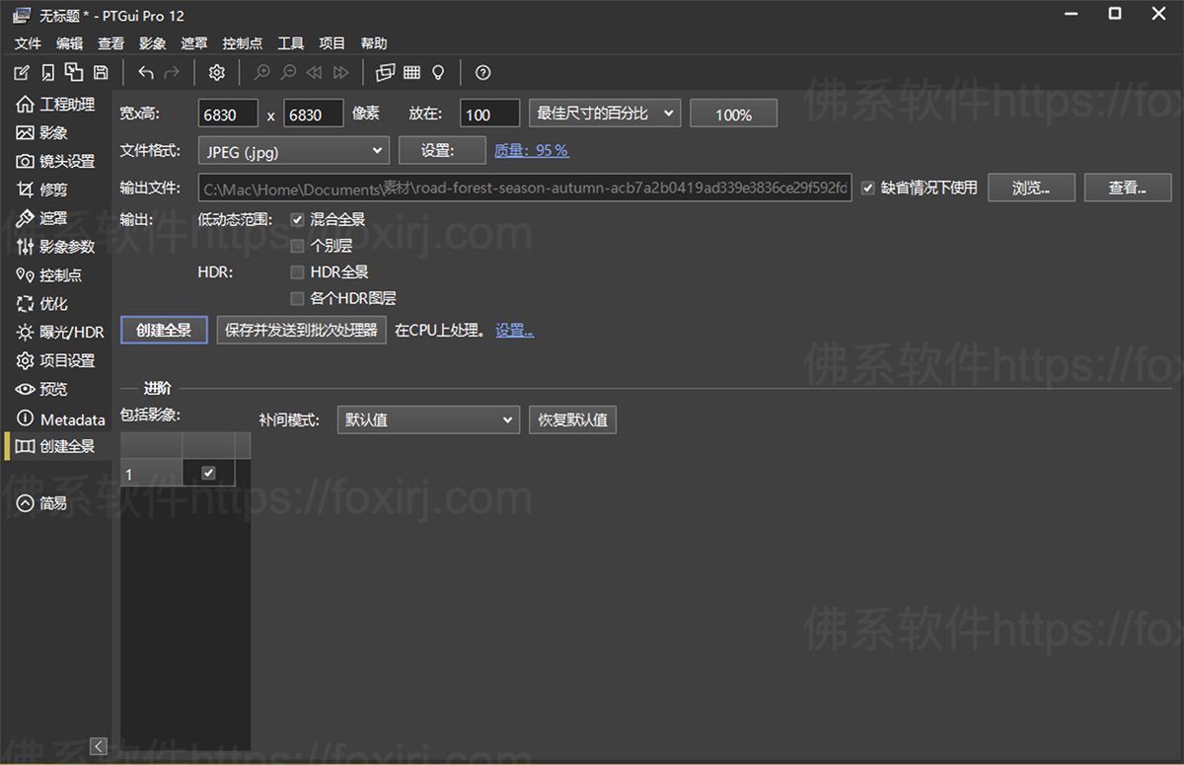Image resolution: width=1184 pixels, height=765 pixels.
Task: Collapse the sidebar with the arrow icon
Action: point(99,746)
